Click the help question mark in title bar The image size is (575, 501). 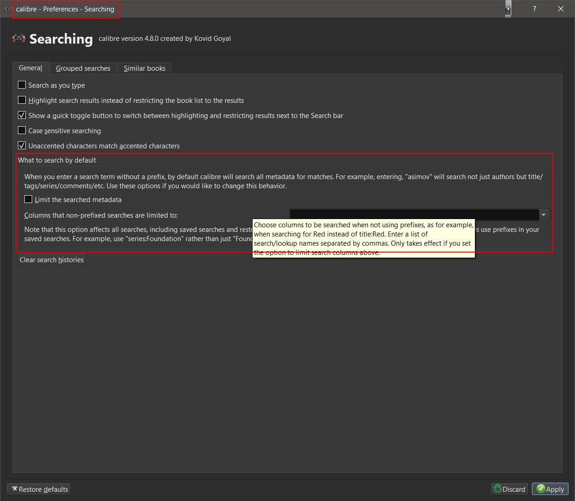coord(534,9)
